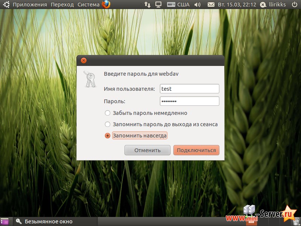This screenshot has width=301, height=226.
Task: Open the keyboard layout США indicator
Action: click(x=178, y=5)
